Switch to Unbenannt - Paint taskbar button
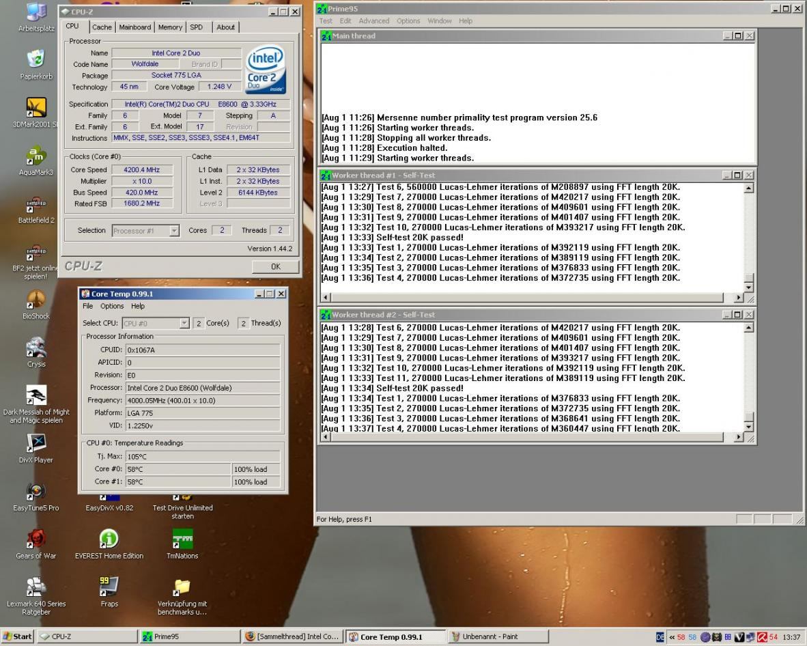 [498, 636]
